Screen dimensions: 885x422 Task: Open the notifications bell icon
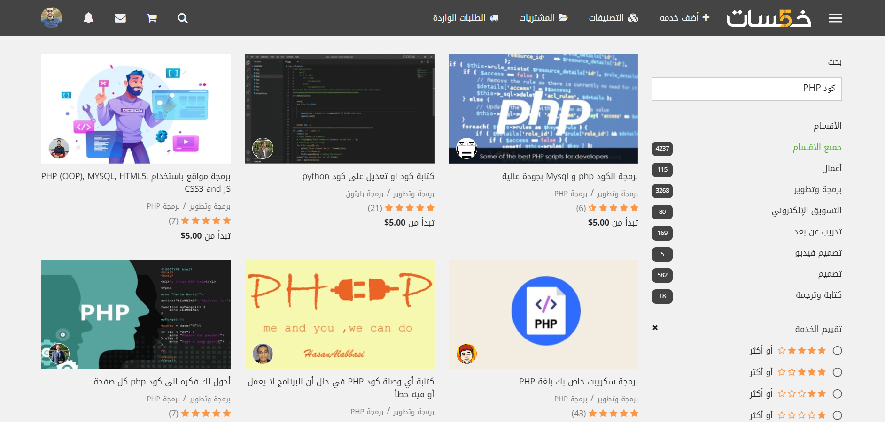[88, 18]
